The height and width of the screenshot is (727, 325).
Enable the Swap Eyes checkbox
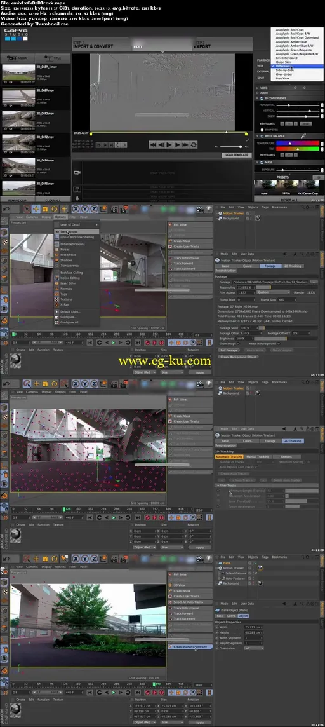(x=262, y=130)
